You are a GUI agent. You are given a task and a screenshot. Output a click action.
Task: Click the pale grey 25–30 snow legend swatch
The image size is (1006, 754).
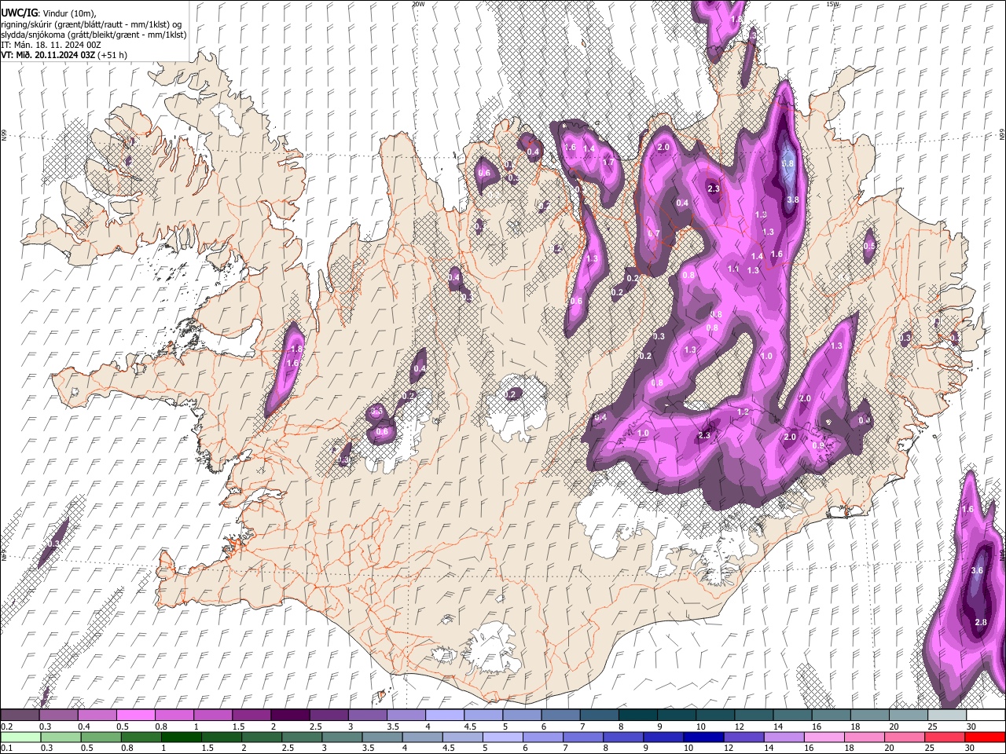(947, 715)
